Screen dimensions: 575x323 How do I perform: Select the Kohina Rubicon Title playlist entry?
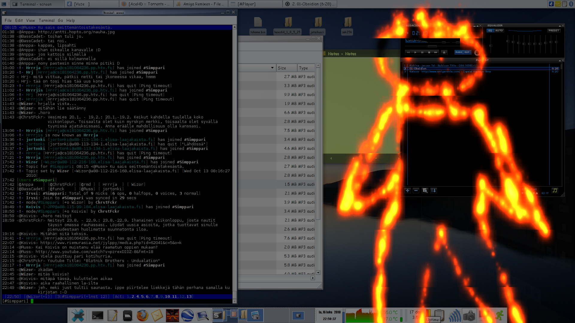pyautogui.click(x=443, y=65)
